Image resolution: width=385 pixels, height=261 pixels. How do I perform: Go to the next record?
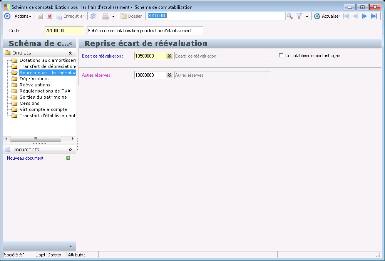364,16
